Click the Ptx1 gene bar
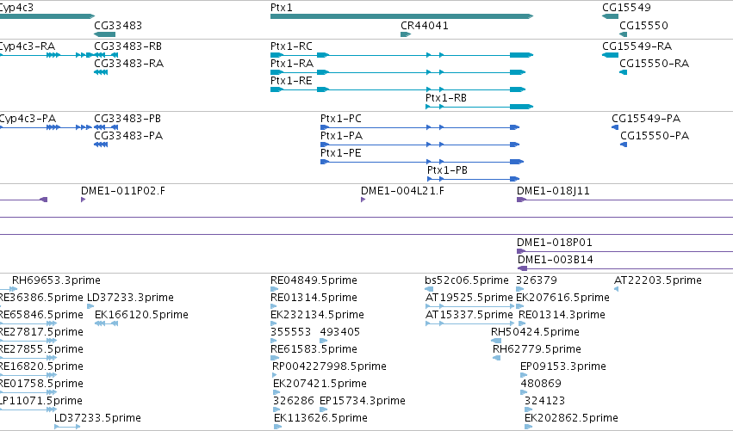 pyautogui.click(x=401, y=16)
